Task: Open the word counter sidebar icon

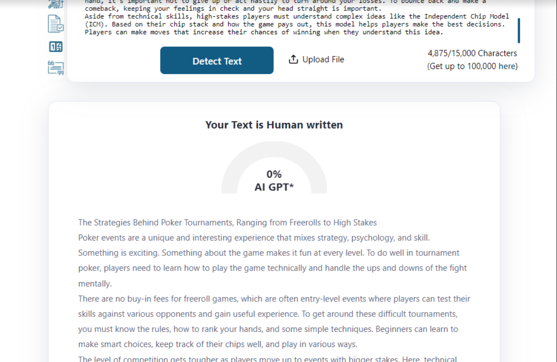Action: pyautogui.click(x=55, y=46)
